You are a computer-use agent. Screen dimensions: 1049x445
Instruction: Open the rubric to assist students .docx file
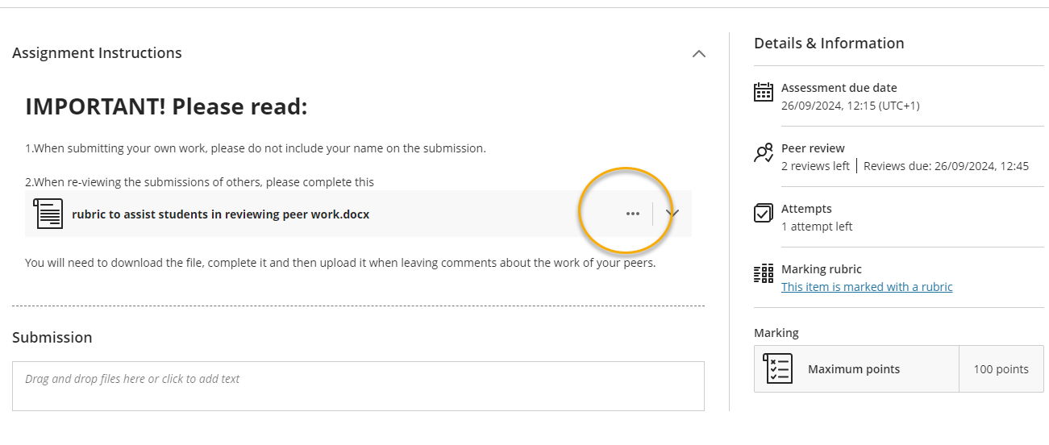pos(220,214)
